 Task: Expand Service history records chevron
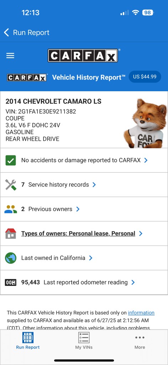click(94, 185)
